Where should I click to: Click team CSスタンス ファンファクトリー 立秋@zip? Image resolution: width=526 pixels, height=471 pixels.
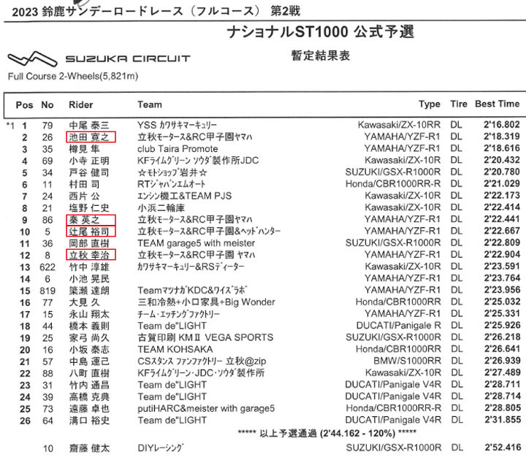tap(202, 361)
